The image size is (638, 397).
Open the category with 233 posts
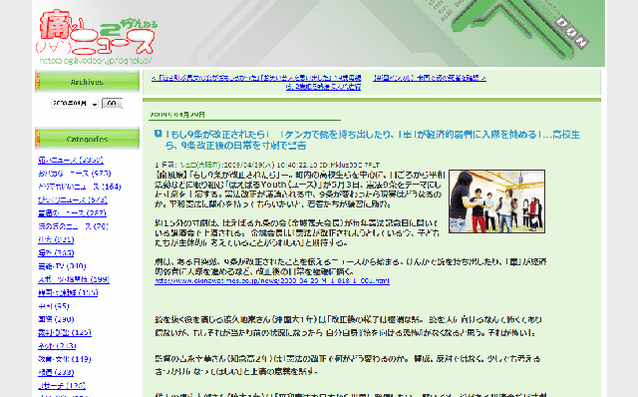click(56, 372)
